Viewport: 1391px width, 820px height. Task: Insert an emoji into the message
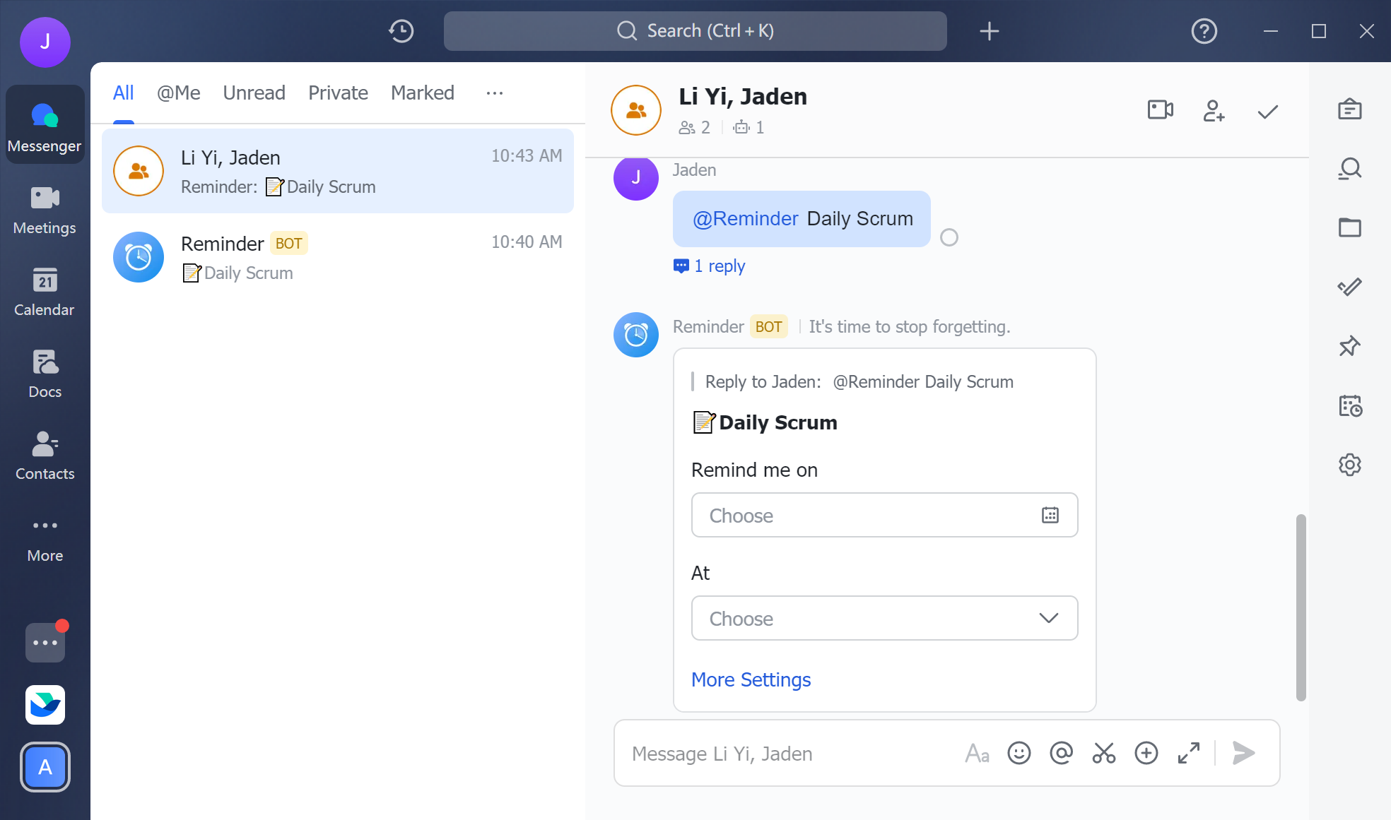click(x=1019, y=753)
